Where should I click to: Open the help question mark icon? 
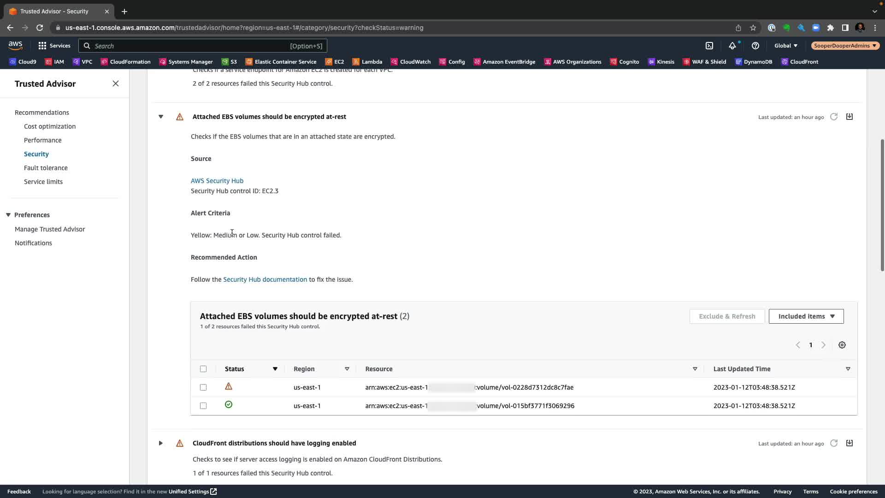click(x=755, y=46)
